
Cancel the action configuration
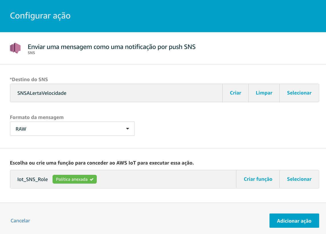pyautogui.click(x=20, y=221)
